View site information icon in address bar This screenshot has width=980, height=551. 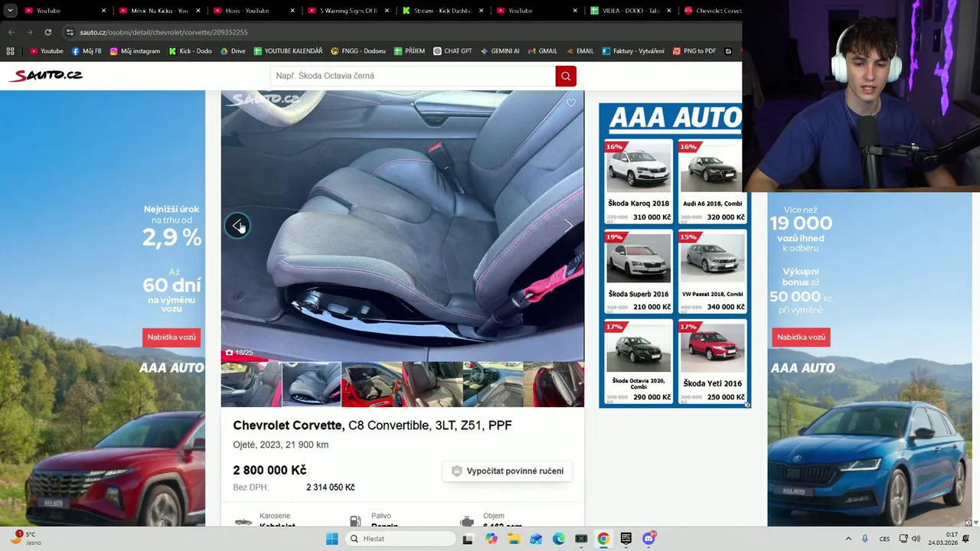70,32
